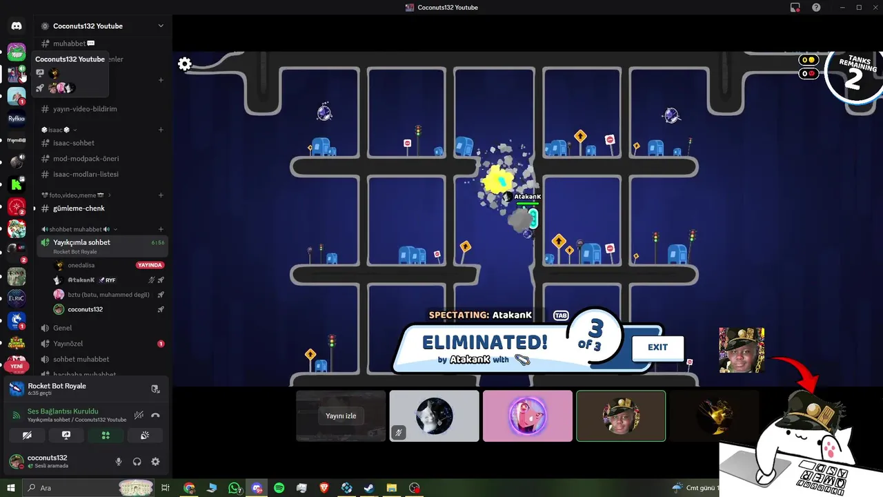Open gümleme-chenk channel
The width and height of the screenshot is (883, 497).
(x=102, y=208)
